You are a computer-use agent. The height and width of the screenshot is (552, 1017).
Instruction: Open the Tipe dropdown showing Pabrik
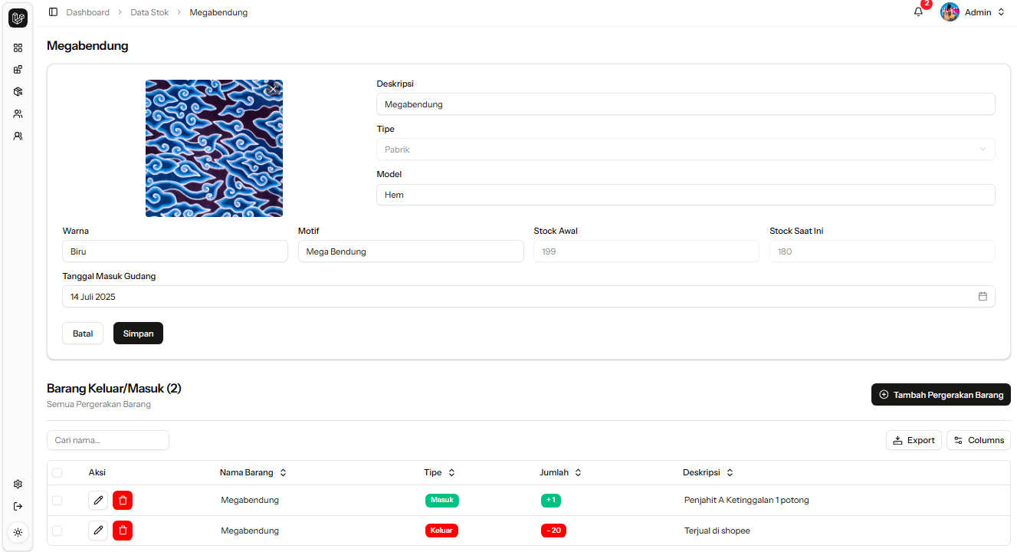tap(685, 149)
